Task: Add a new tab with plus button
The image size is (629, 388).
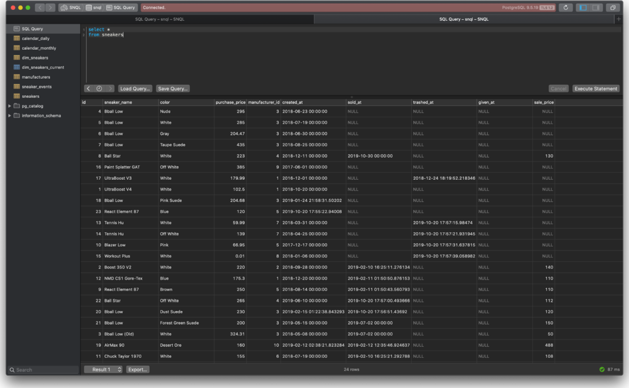Action: click(619, 19)
